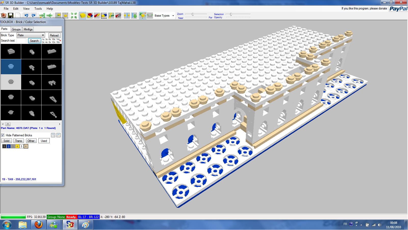Open the Help menu
Screen dimensions: 408x230
pos(50,9)
